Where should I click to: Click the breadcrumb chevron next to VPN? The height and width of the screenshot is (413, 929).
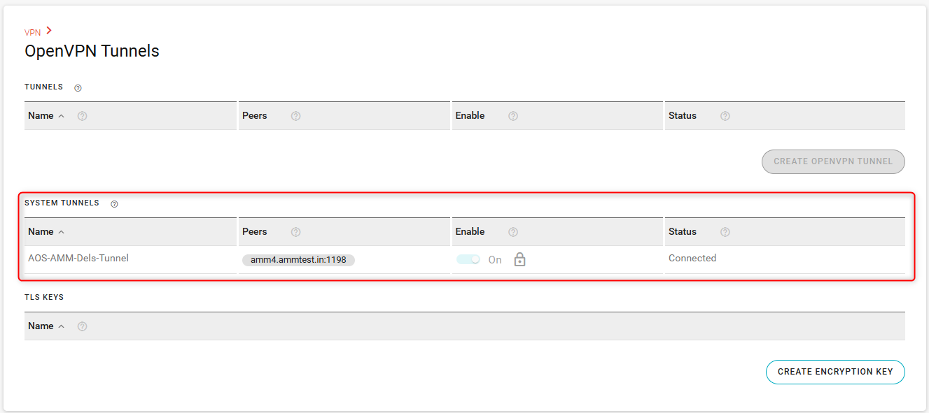[x=49, y=31]
